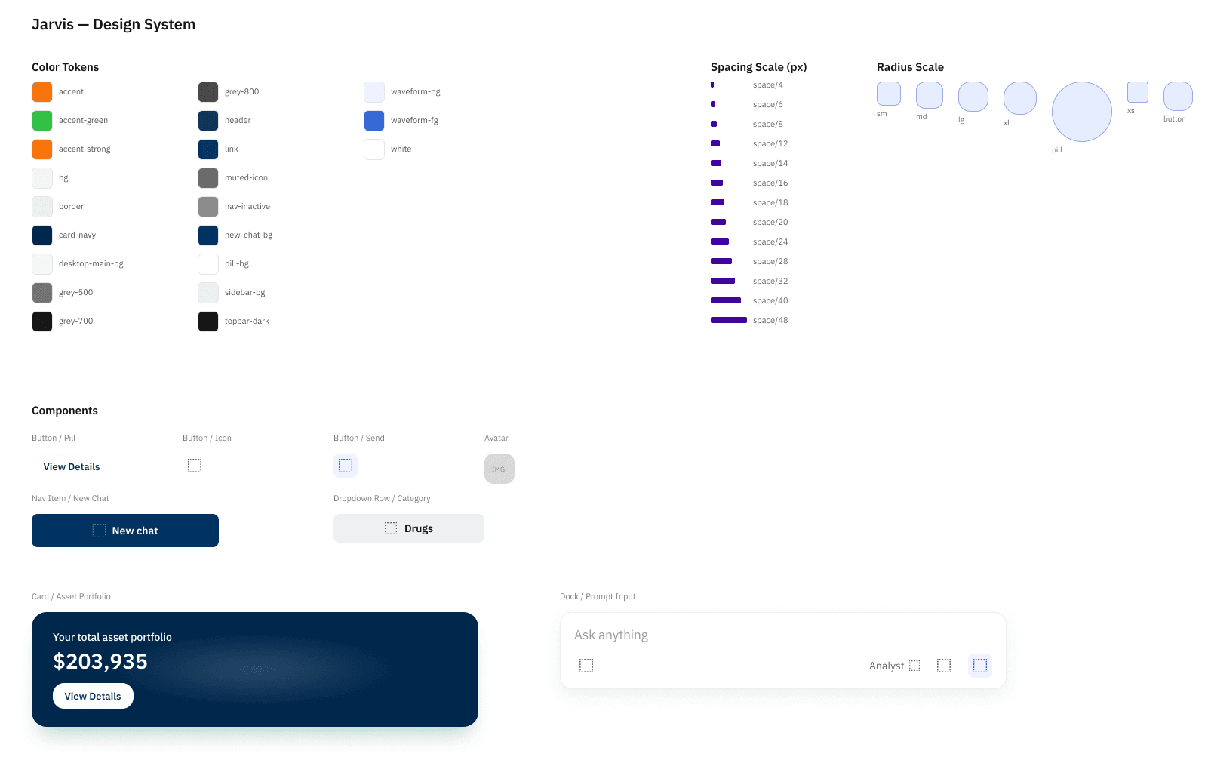This screenshot has width=1211, height=757.
Task: Pick the new-chat-bg swatch
Action: pos(208,235)
